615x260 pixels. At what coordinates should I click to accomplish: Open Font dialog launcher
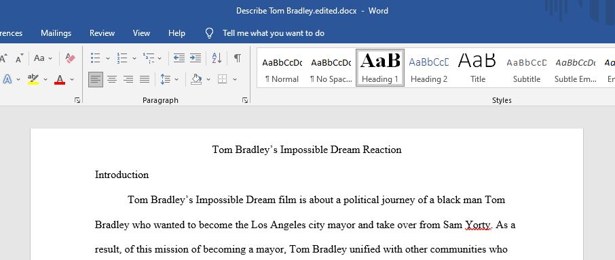[x=77, y=100]
